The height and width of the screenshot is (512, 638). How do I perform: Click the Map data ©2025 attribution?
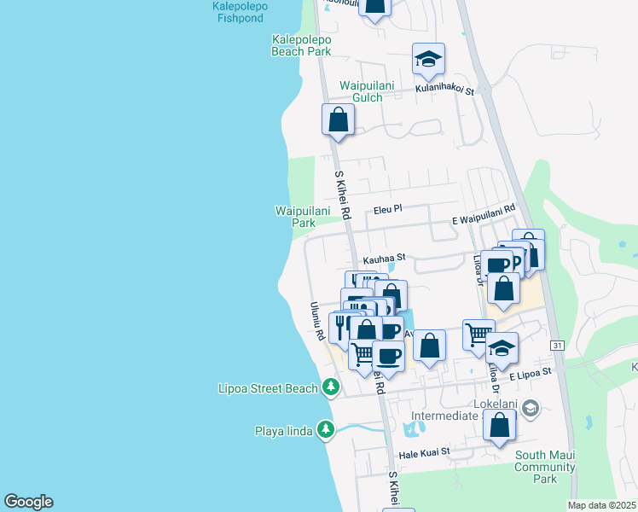tap(601, 505)
